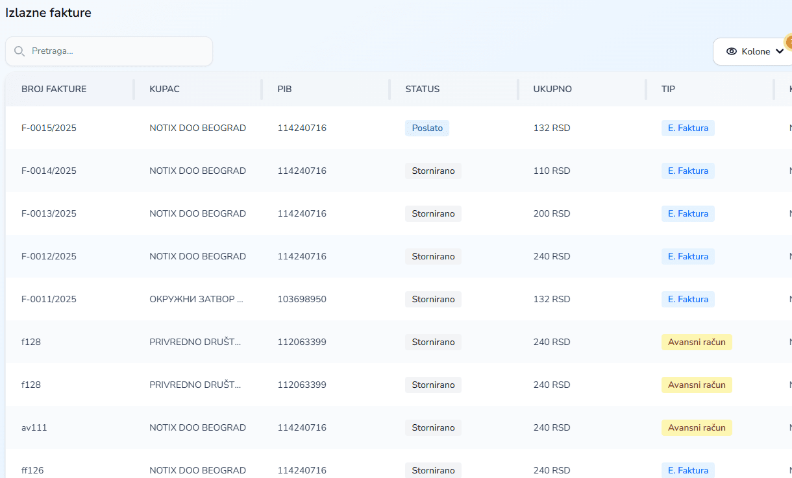The height and width of the screenshot is (478, 792).
Task: Click the eye icon on the Kolone button
Action: click(x=732, y=51)
